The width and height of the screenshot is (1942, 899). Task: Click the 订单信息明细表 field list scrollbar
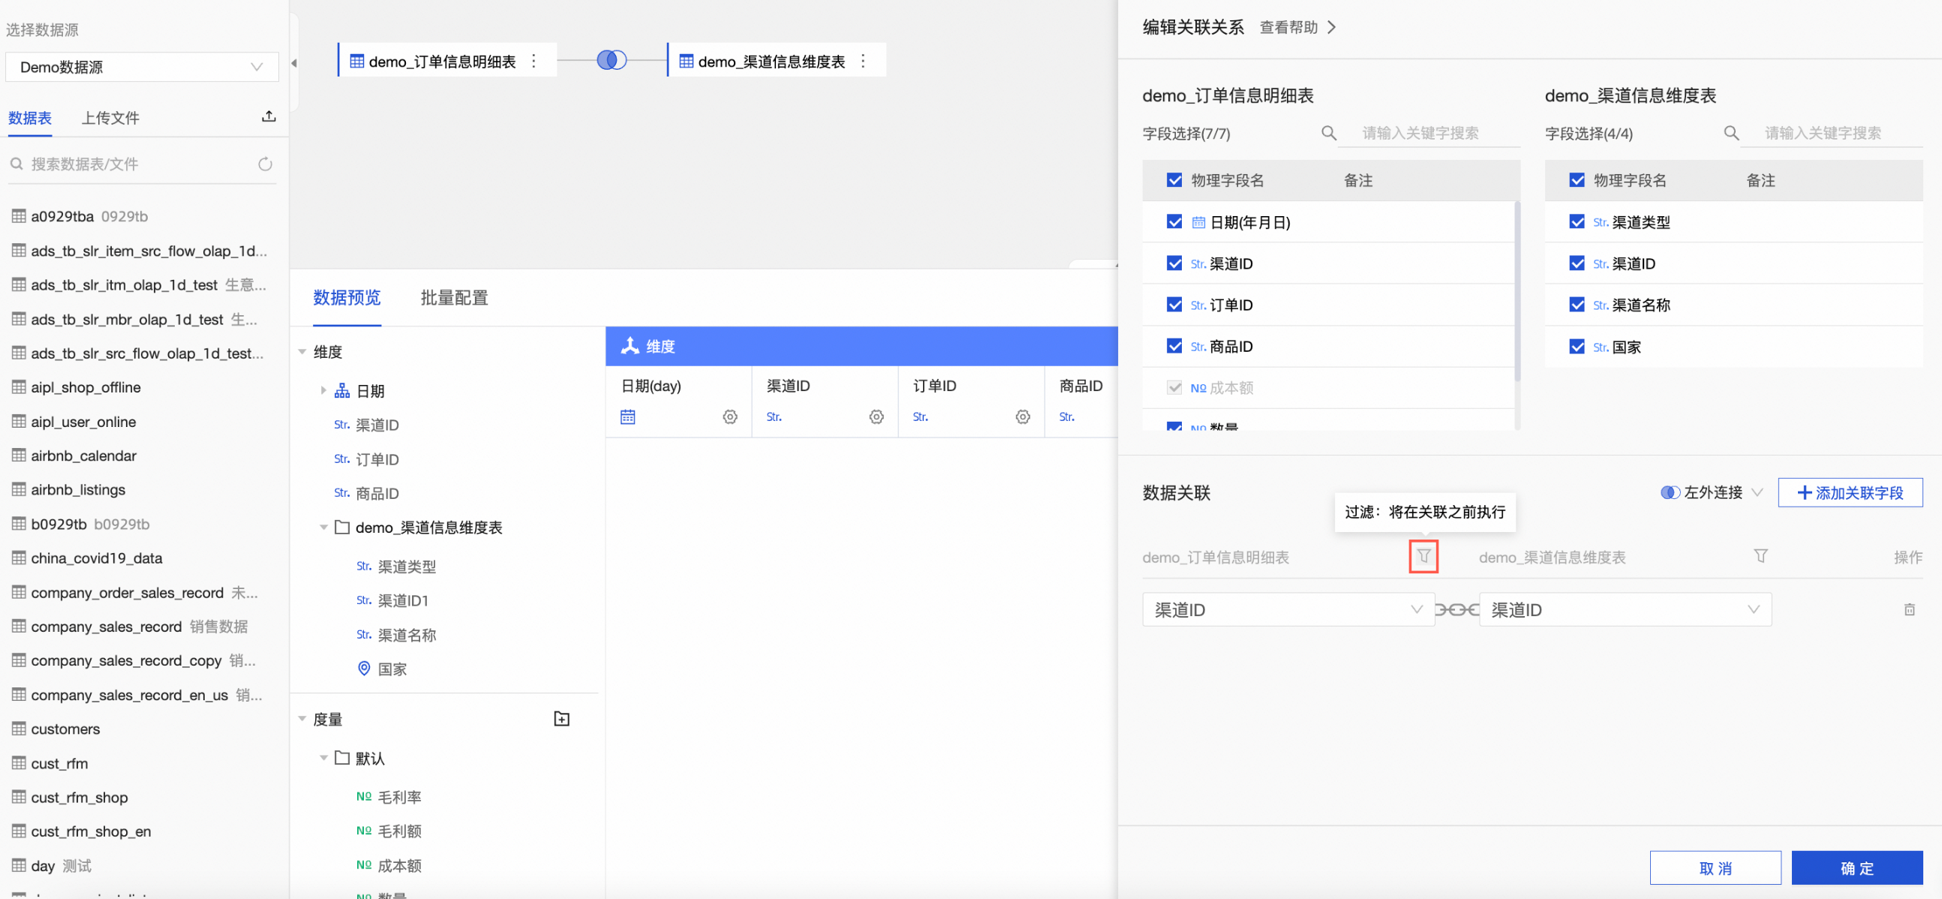click(x=1517, y=290)
